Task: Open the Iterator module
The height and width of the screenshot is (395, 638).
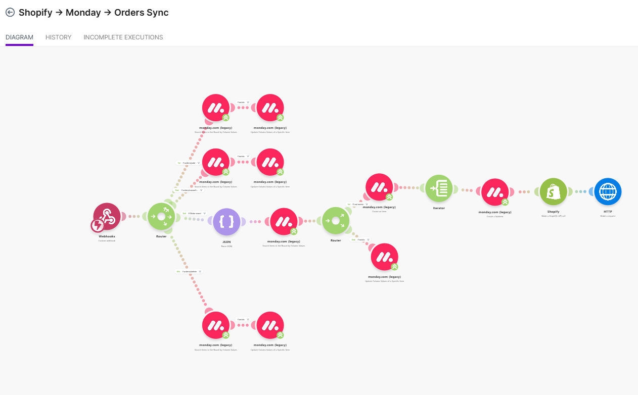Action: (x=438, y=189)
